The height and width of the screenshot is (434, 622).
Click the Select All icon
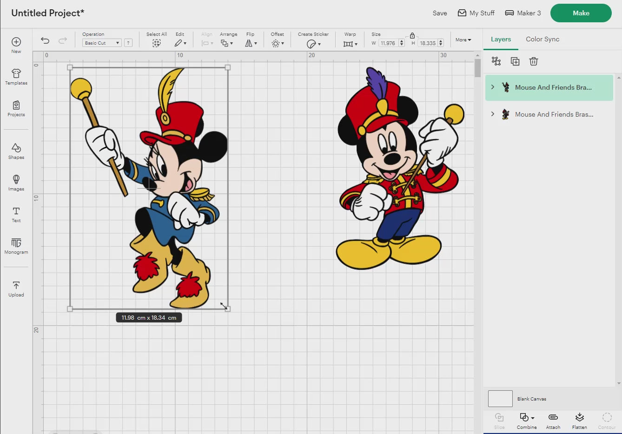click(x=157, y=43)
